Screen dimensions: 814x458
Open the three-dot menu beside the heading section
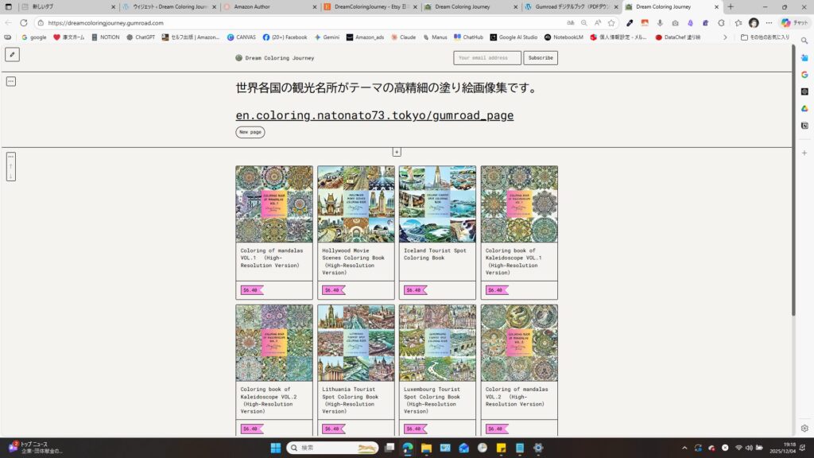(11, 81)
